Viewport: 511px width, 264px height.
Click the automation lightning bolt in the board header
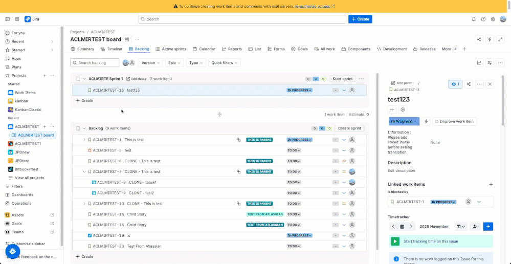(490, 39)
